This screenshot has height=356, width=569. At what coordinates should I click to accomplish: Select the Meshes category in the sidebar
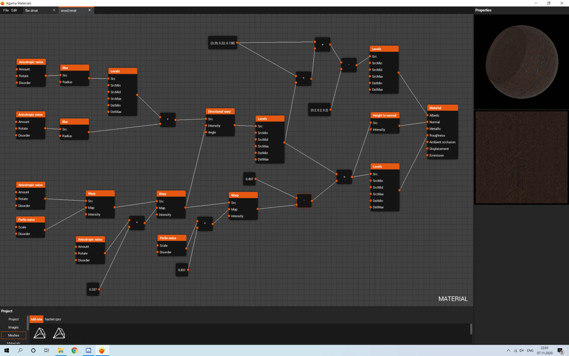coord(14,335)
